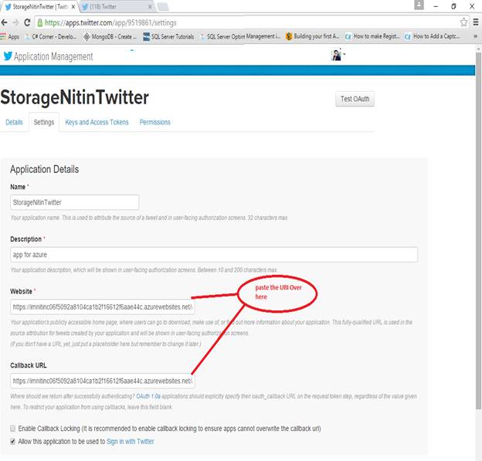
Task: Minimize the browser window
Action: [x=436, y=6]
